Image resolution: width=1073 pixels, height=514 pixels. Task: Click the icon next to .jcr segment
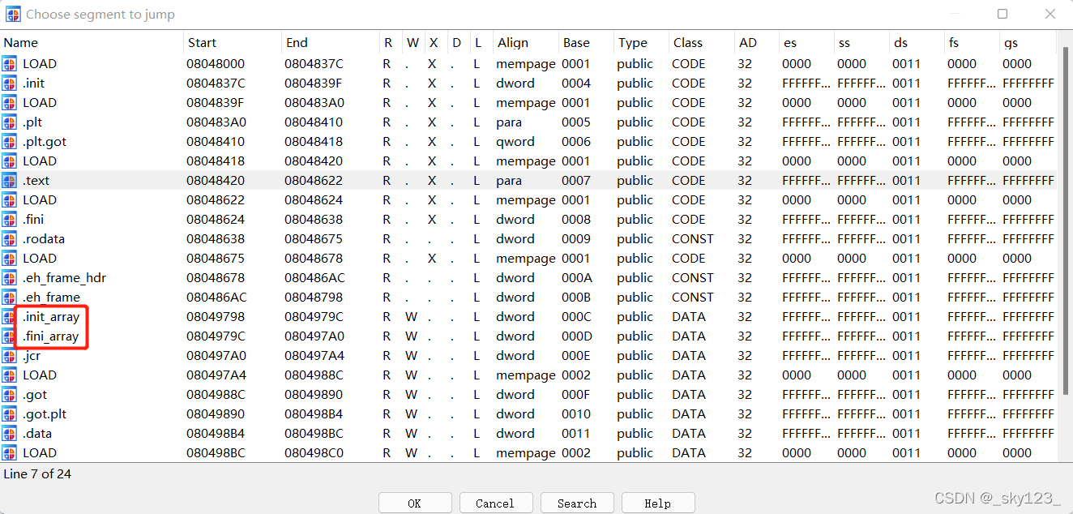coord(10,356)
